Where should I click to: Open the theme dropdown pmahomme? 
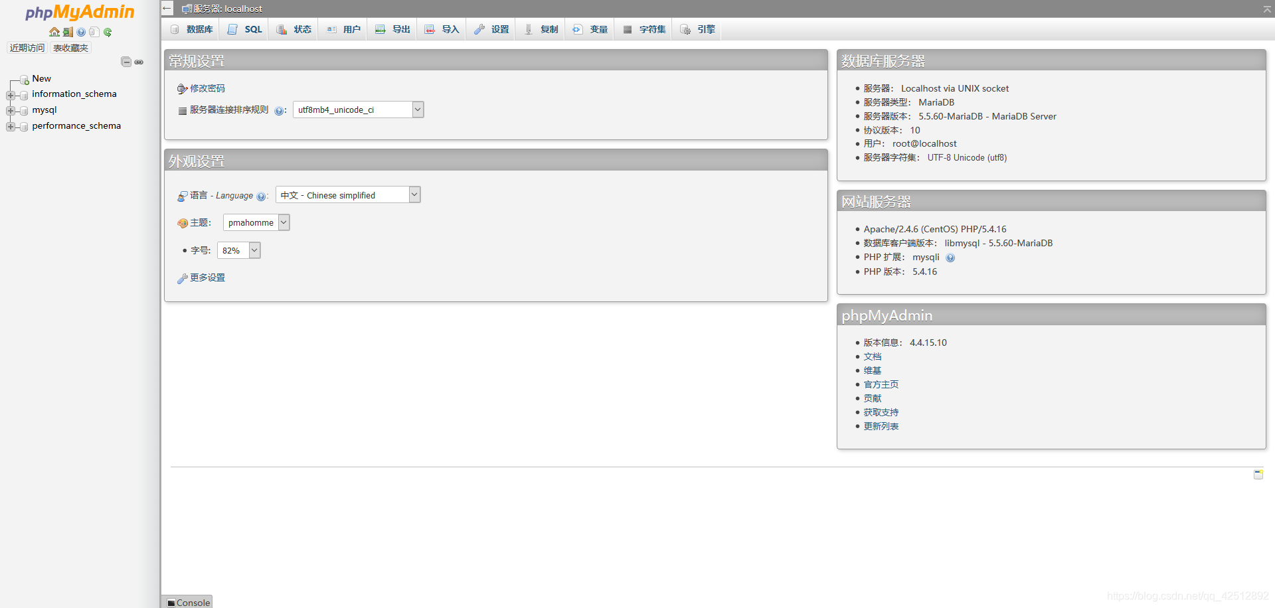tap(256, 222)
